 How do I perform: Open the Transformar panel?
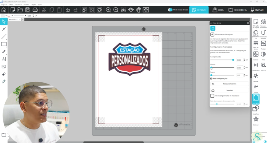pyautogui.click(x=256, y=67)
